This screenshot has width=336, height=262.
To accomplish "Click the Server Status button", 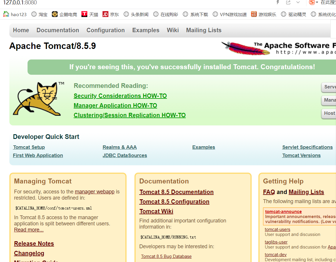I will 329,87.
